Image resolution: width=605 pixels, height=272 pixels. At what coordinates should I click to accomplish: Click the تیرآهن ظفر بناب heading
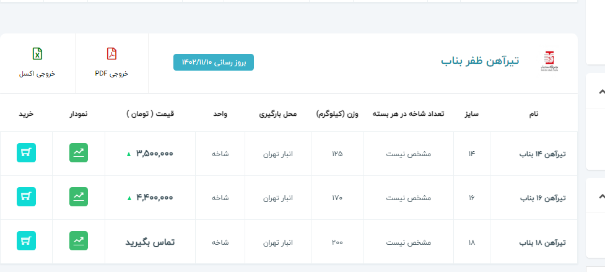480,61
